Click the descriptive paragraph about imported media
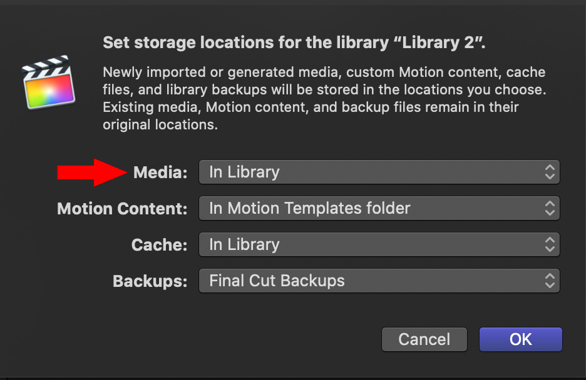Viewport: 586px width, 380px height. pos(324,98)
